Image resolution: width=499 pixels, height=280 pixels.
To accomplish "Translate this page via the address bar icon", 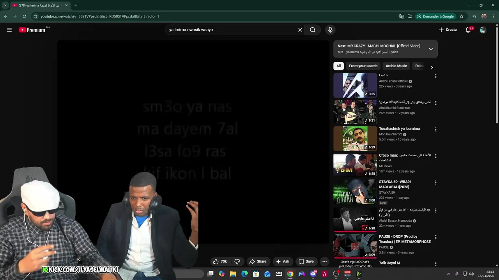I will pyautogui.click(x=402, y=16).
